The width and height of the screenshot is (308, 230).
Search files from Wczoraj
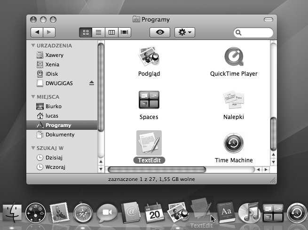point(62,167)
